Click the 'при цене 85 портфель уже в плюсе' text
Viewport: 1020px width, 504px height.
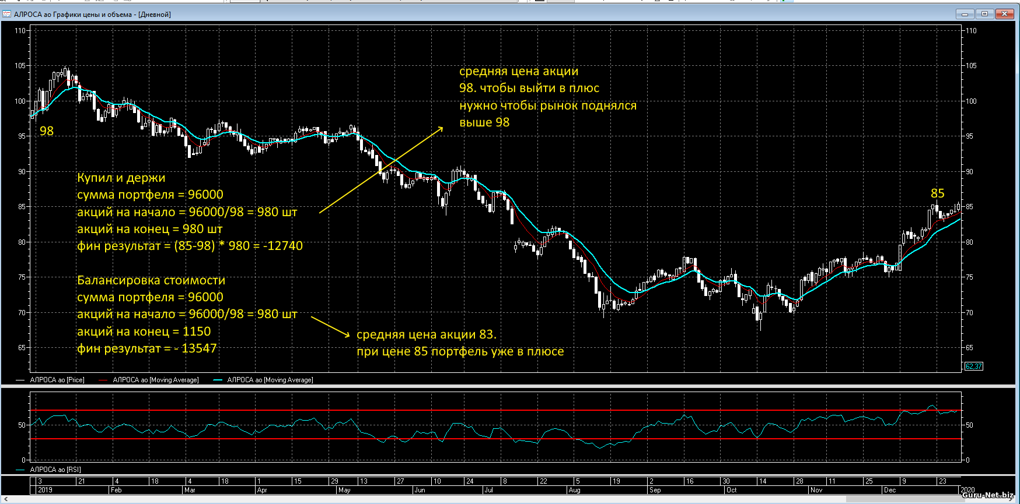460,351
